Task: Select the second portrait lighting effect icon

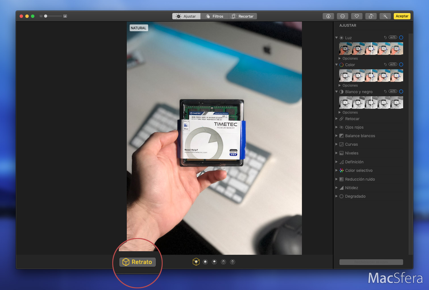Action: [x=205, y=262]
